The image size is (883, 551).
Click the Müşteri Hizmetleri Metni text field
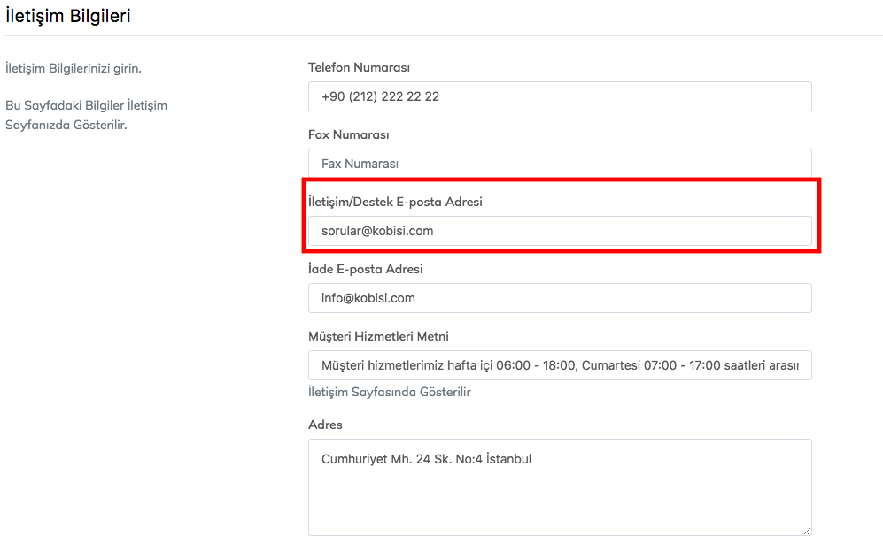pos(560,365)
